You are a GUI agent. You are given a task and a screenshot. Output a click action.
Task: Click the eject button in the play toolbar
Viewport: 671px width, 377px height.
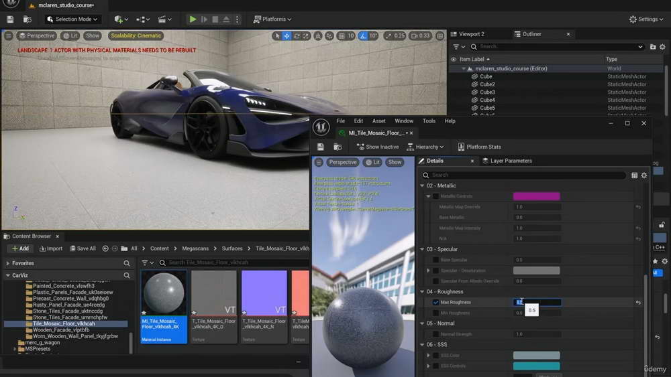click(226, 19)
